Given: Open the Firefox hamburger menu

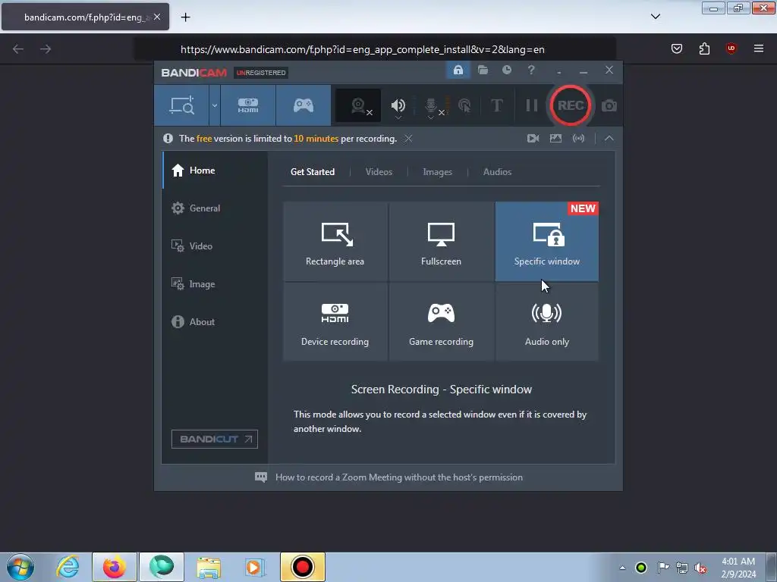Looking at the screenshot, I should pyautogui.click(x=758, y=48).
